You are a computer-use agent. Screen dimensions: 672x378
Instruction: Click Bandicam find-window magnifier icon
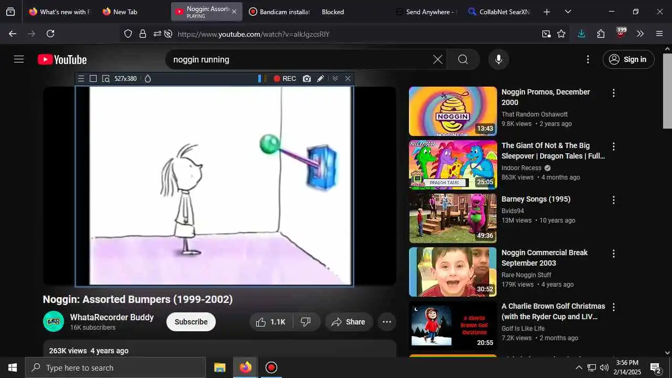(x=106, y=79)
